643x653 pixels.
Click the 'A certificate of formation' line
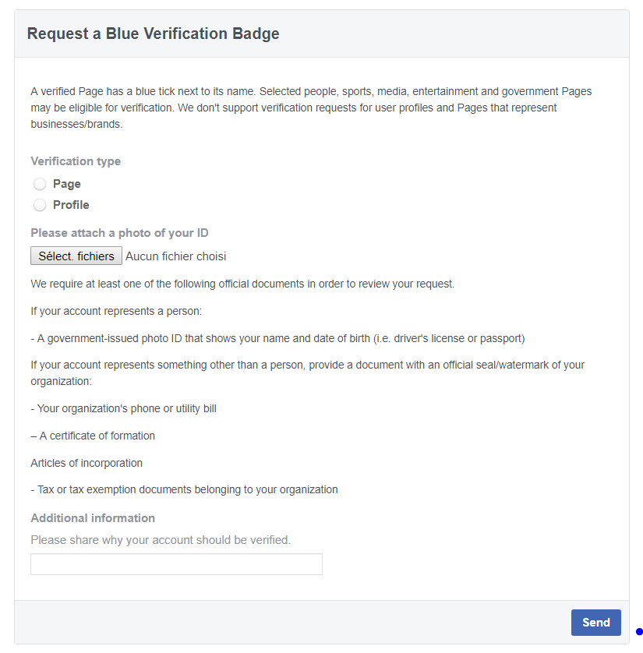pyautogui.click(x=93, y=436)
